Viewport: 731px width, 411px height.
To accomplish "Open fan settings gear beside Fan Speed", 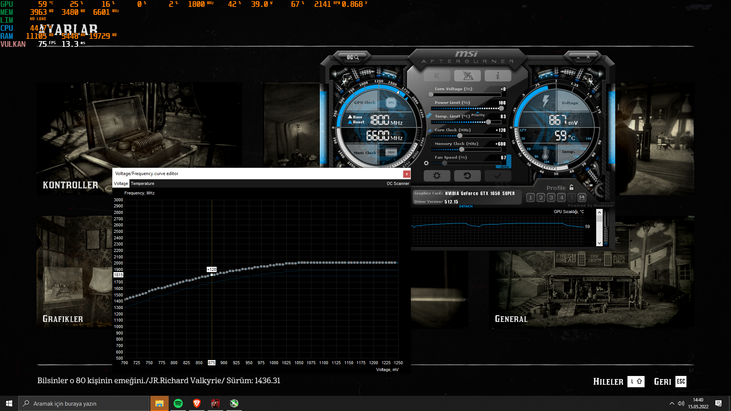I will [426, 163].
